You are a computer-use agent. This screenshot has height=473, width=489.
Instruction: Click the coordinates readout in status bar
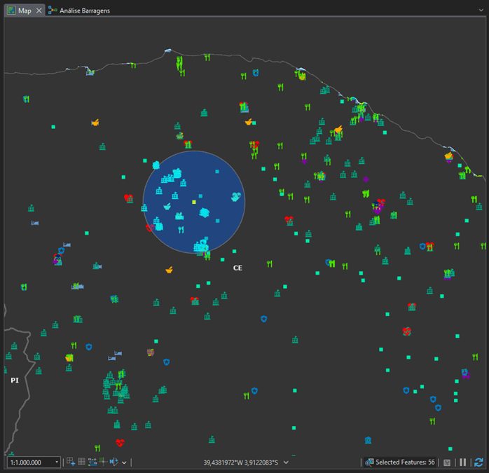click(240, 462)
